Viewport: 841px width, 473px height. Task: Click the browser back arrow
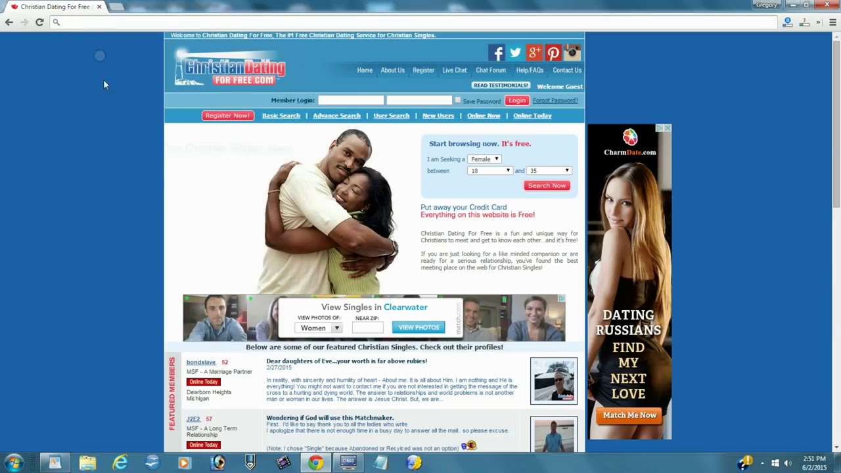[x=9, y=22]
